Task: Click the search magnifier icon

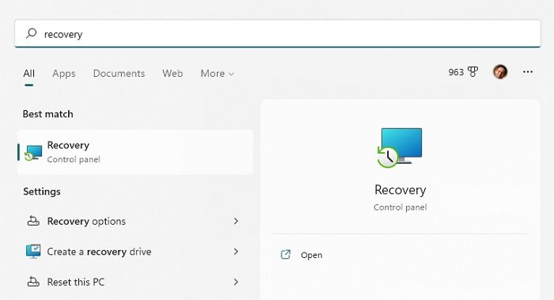Action: (x=32, y=33)
